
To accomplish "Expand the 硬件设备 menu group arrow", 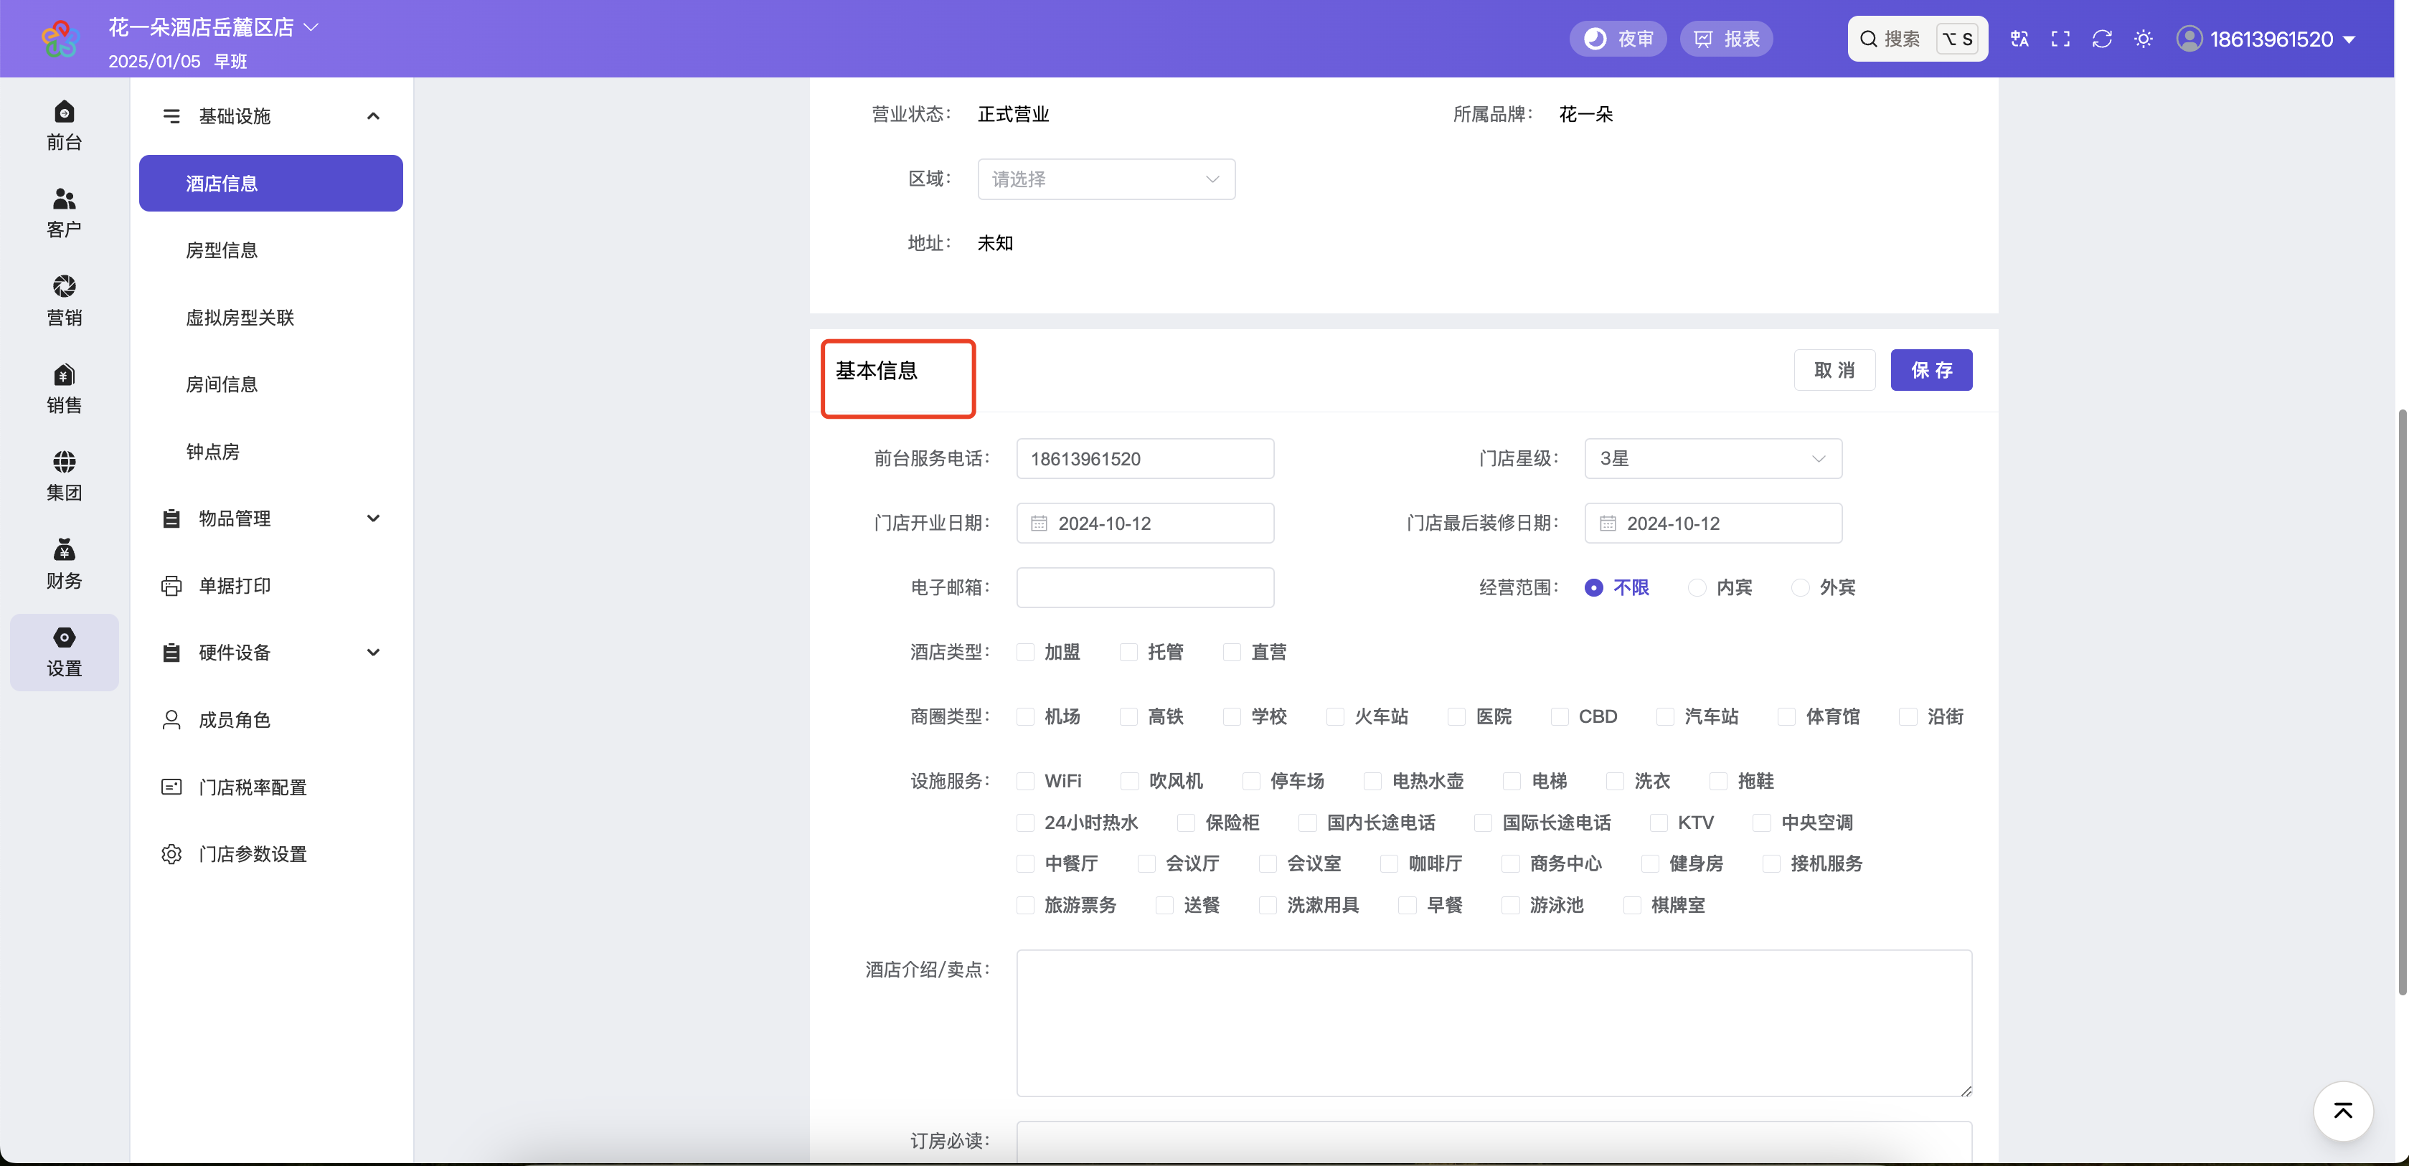I will point(373,653).
